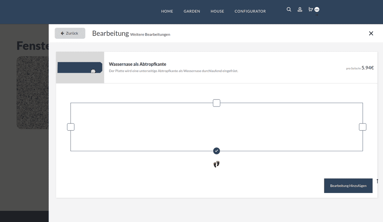Click the user account icon
This screenshot has width=383, height=222.
tap(300, 10)
